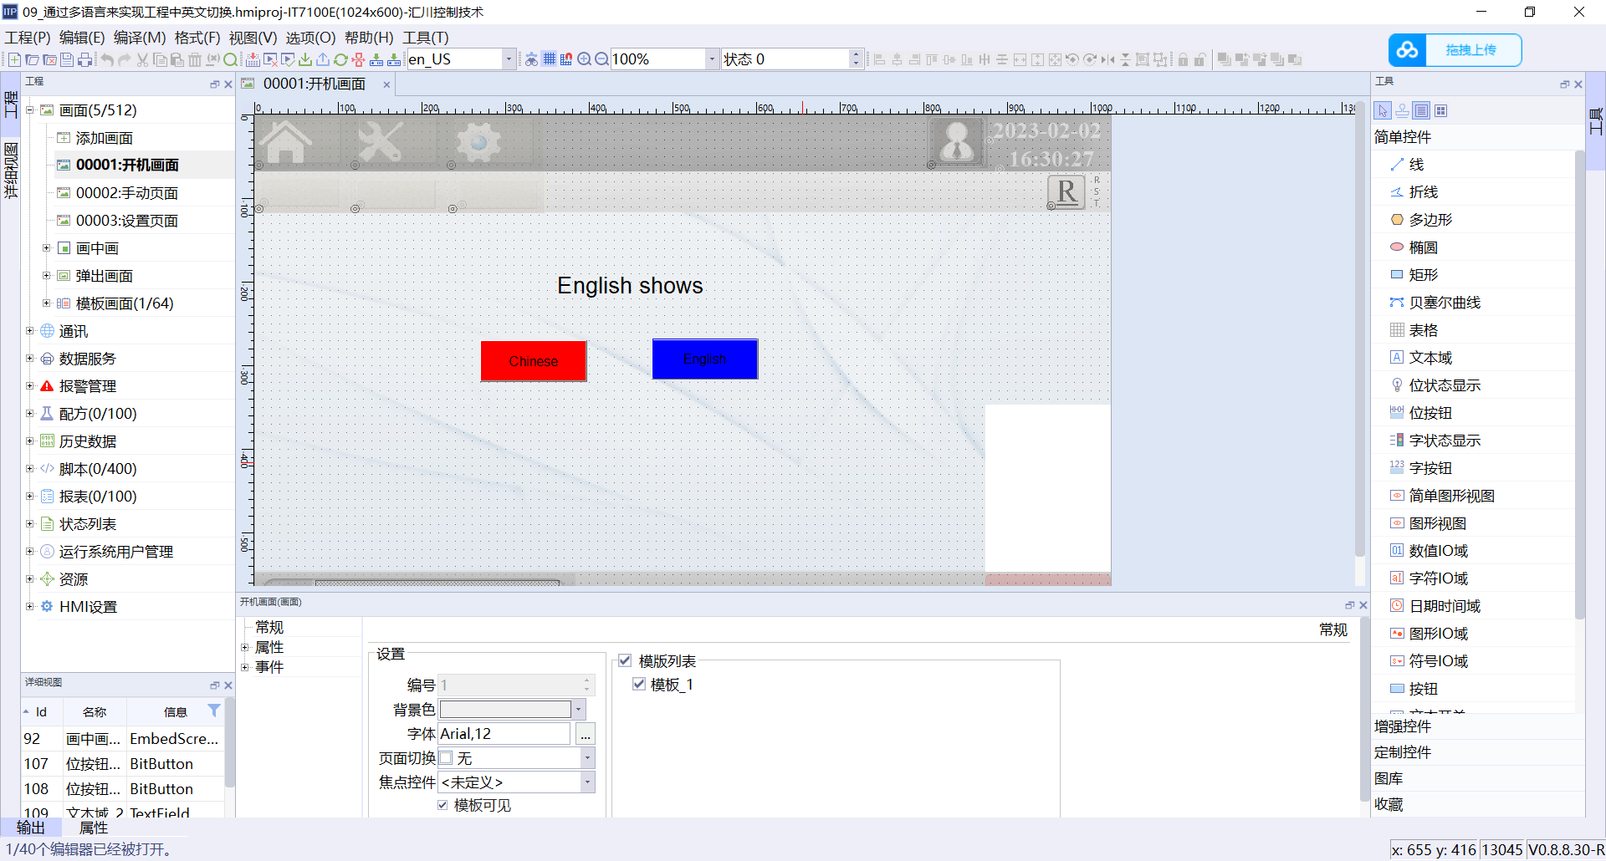This screenshot has height=861, width=1606.
Task: Click the Zoom in magnifier icon
Action: pyautogui.click(x=584, y=59)
